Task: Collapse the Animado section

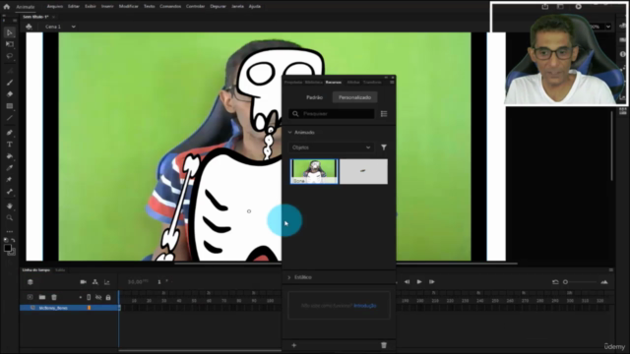Action: 289,133
